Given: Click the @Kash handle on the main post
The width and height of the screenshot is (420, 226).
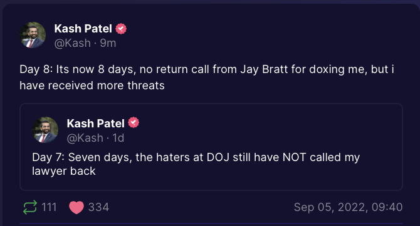Looking at the screenshot, I should coord(72,43).
